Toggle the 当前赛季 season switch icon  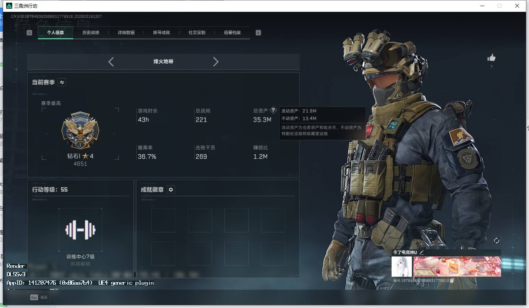tap(62, 82)
